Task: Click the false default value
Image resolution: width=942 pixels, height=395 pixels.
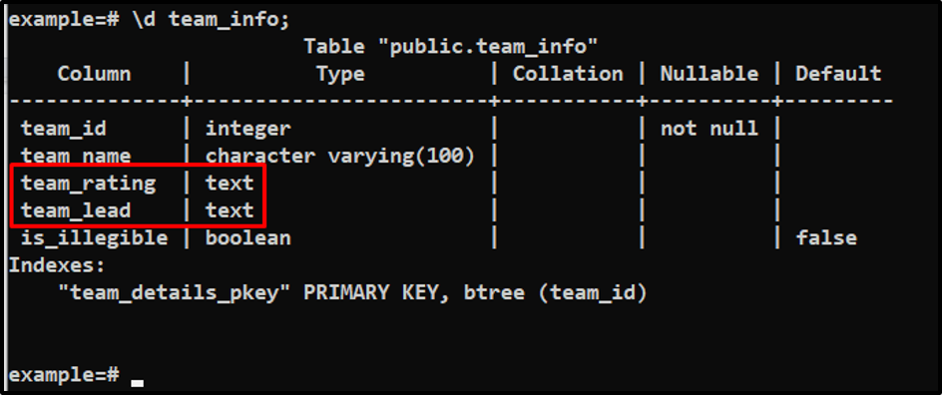Action: 826,238
